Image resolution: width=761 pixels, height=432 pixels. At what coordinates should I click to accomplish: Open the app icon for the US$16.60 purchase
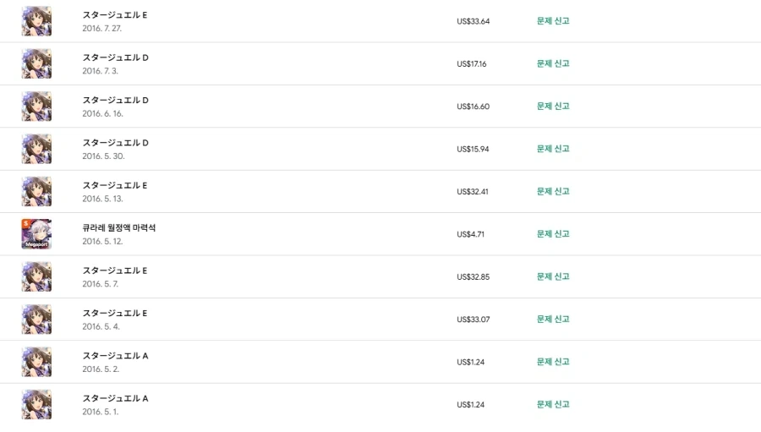(x=36, y=107)
